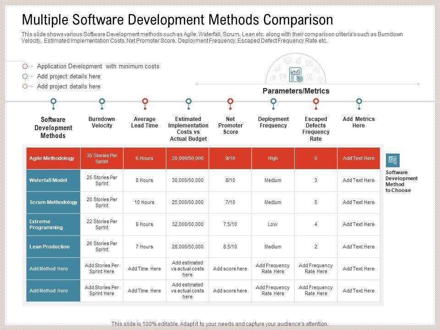The width and height of the screenshot is (440, 330).
Task: Click the Software Development Method to Choose icon
Action: click(393, 160)
